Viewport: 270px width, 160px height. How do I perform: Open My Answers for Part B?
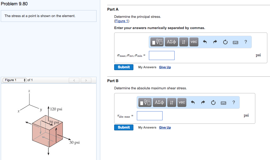(x=147, y=127)
